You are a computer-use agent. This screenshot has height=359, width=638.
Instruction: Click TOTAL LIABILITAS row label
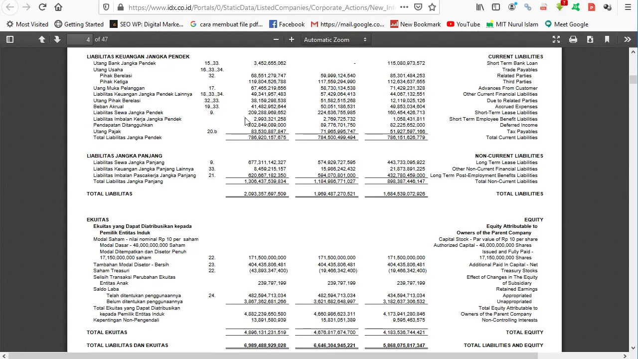click(110, 193)
